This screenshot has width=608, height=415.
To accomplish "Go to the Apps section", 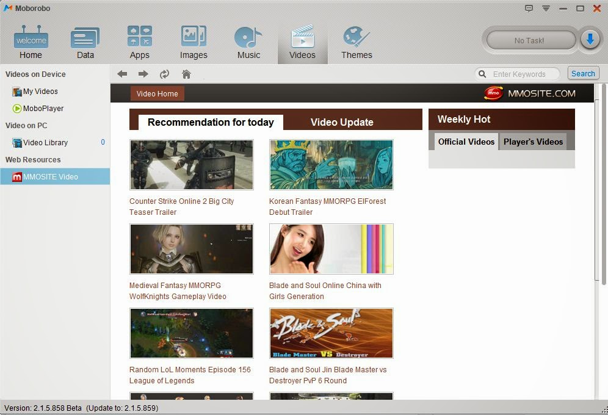I will [x=140, y=42].
